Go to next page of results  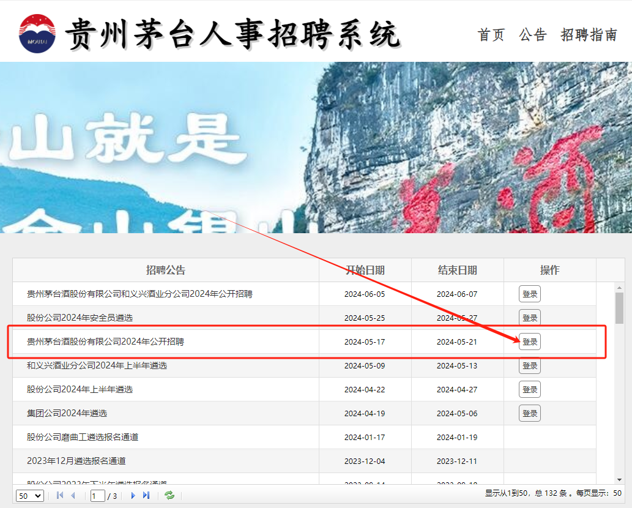click(x=133, y=495)
